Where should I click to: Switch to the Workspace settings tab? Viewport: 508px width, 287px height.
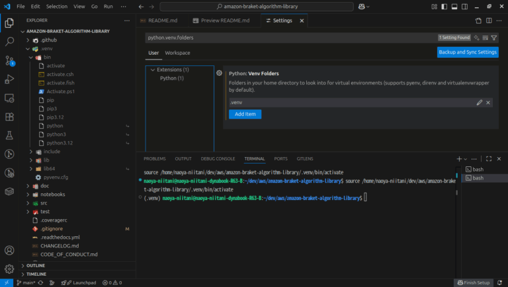(177, 53)
